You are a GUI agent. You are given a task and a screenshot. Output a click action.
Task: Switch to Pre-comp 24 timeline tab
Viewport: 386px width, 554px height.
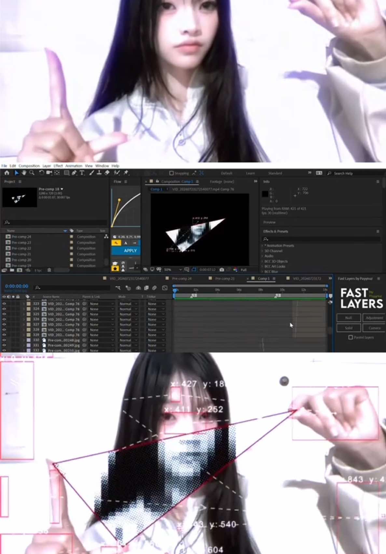[182, 278]
